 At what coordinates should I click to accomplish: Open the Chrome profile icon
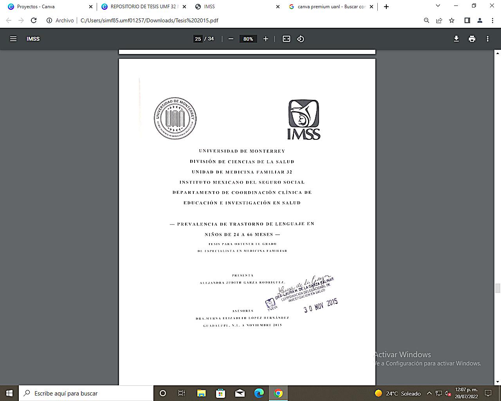480,20
